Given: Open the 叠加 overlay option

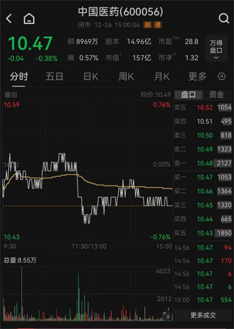Looking at the screenshot, I should 11,95.
